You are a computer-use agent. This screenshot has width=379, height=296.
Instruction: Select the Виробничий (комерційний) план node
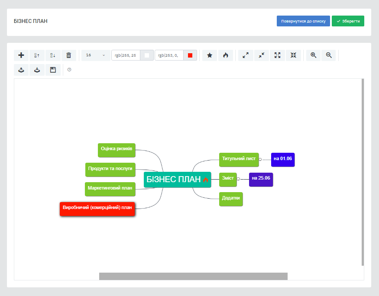tap(97, 209)
